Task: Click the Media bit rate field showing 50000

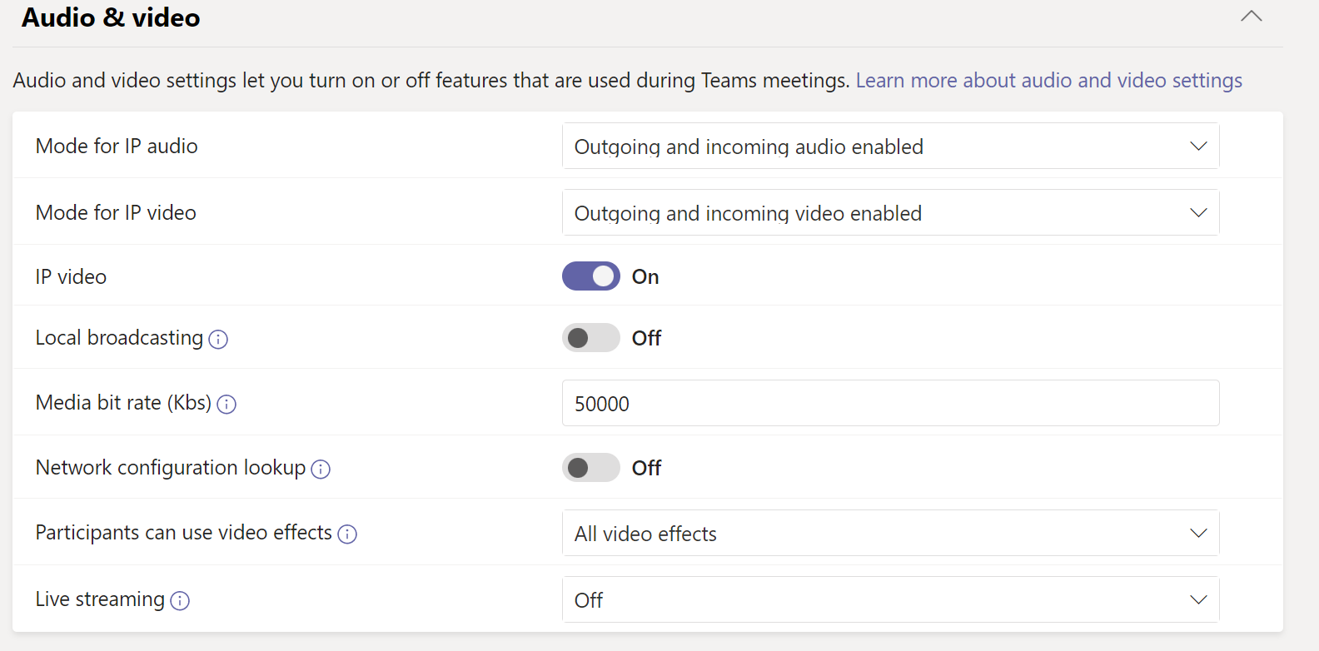Action: [x=890, y=404]
